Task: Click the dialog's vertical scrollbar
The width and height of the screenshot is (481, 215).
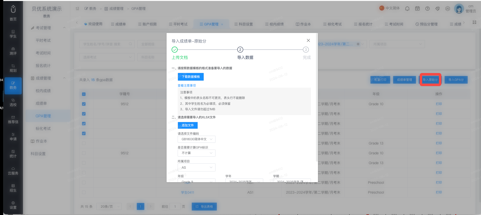Action: [x=317, y=98]
